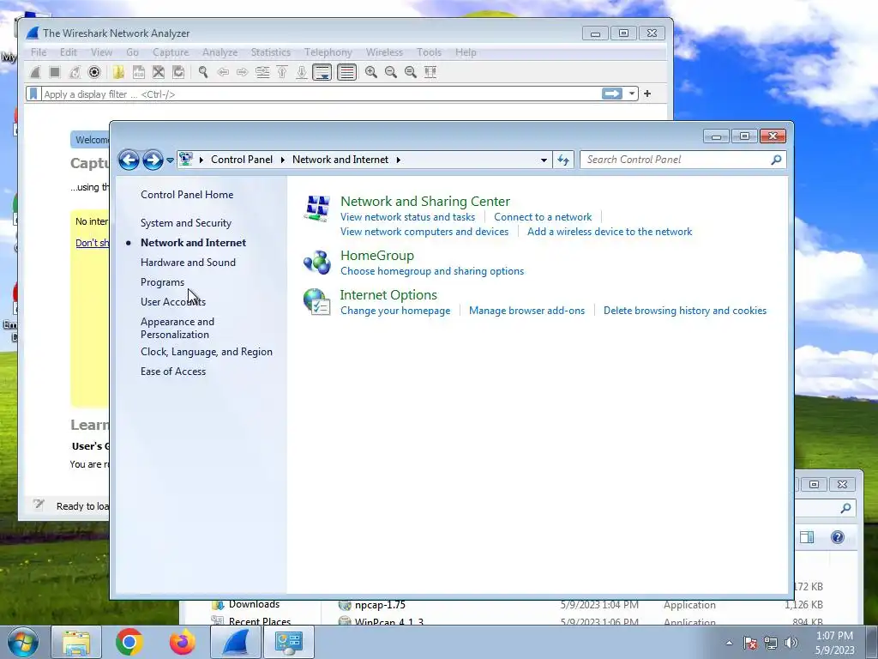Screen dimensions: 878x659
Task: Click the Internet Options globe icon
Action: tap(317, 301)
